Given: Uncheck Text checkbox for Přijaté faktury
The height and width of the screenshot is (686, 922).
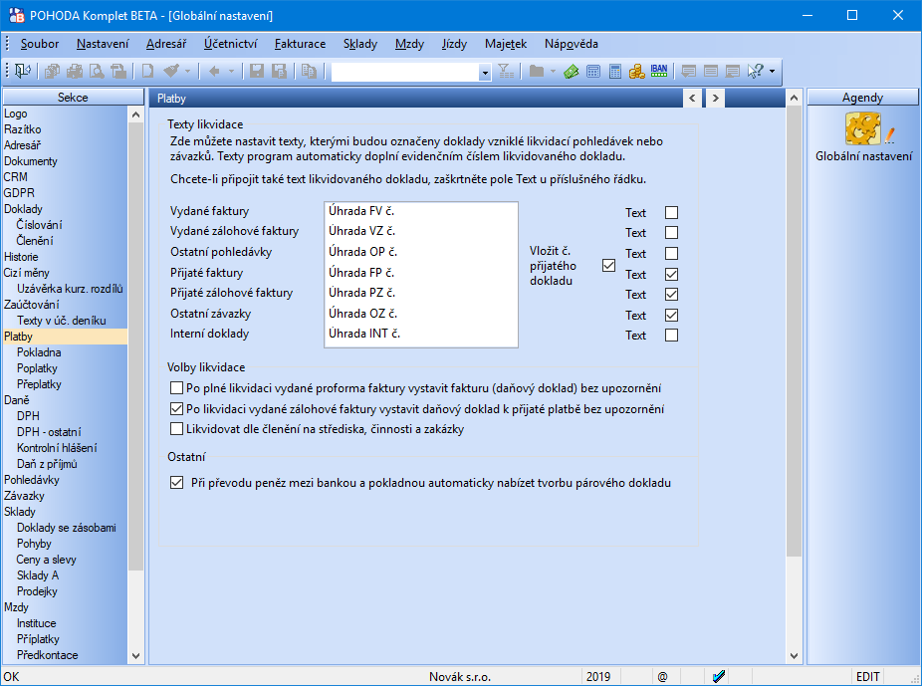Looking at the screenshot, I should tap(671, 275).
